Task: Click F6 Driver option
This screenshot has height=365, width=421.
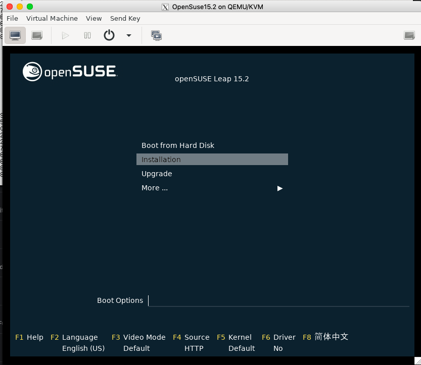Action: pos(278,337)
